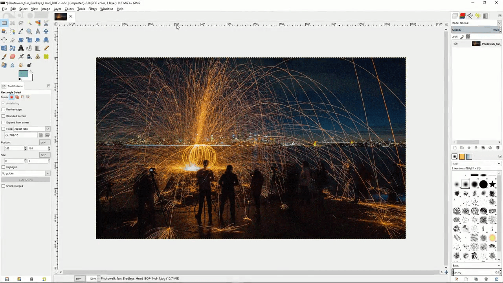Select the Fuzzy Select magic wand tool

(29, 23)
